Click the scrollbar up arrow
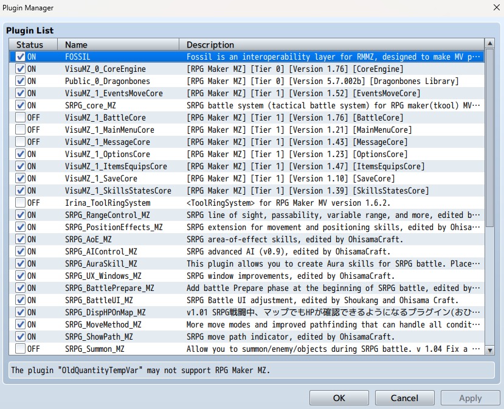The width and height of the screenshot is (504, 409). click(489, 43)
